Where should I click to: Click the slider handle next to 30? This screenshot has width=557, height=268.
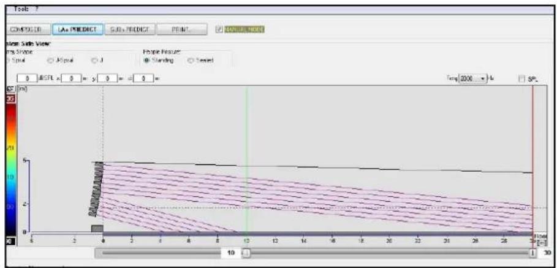pos(532,252)
